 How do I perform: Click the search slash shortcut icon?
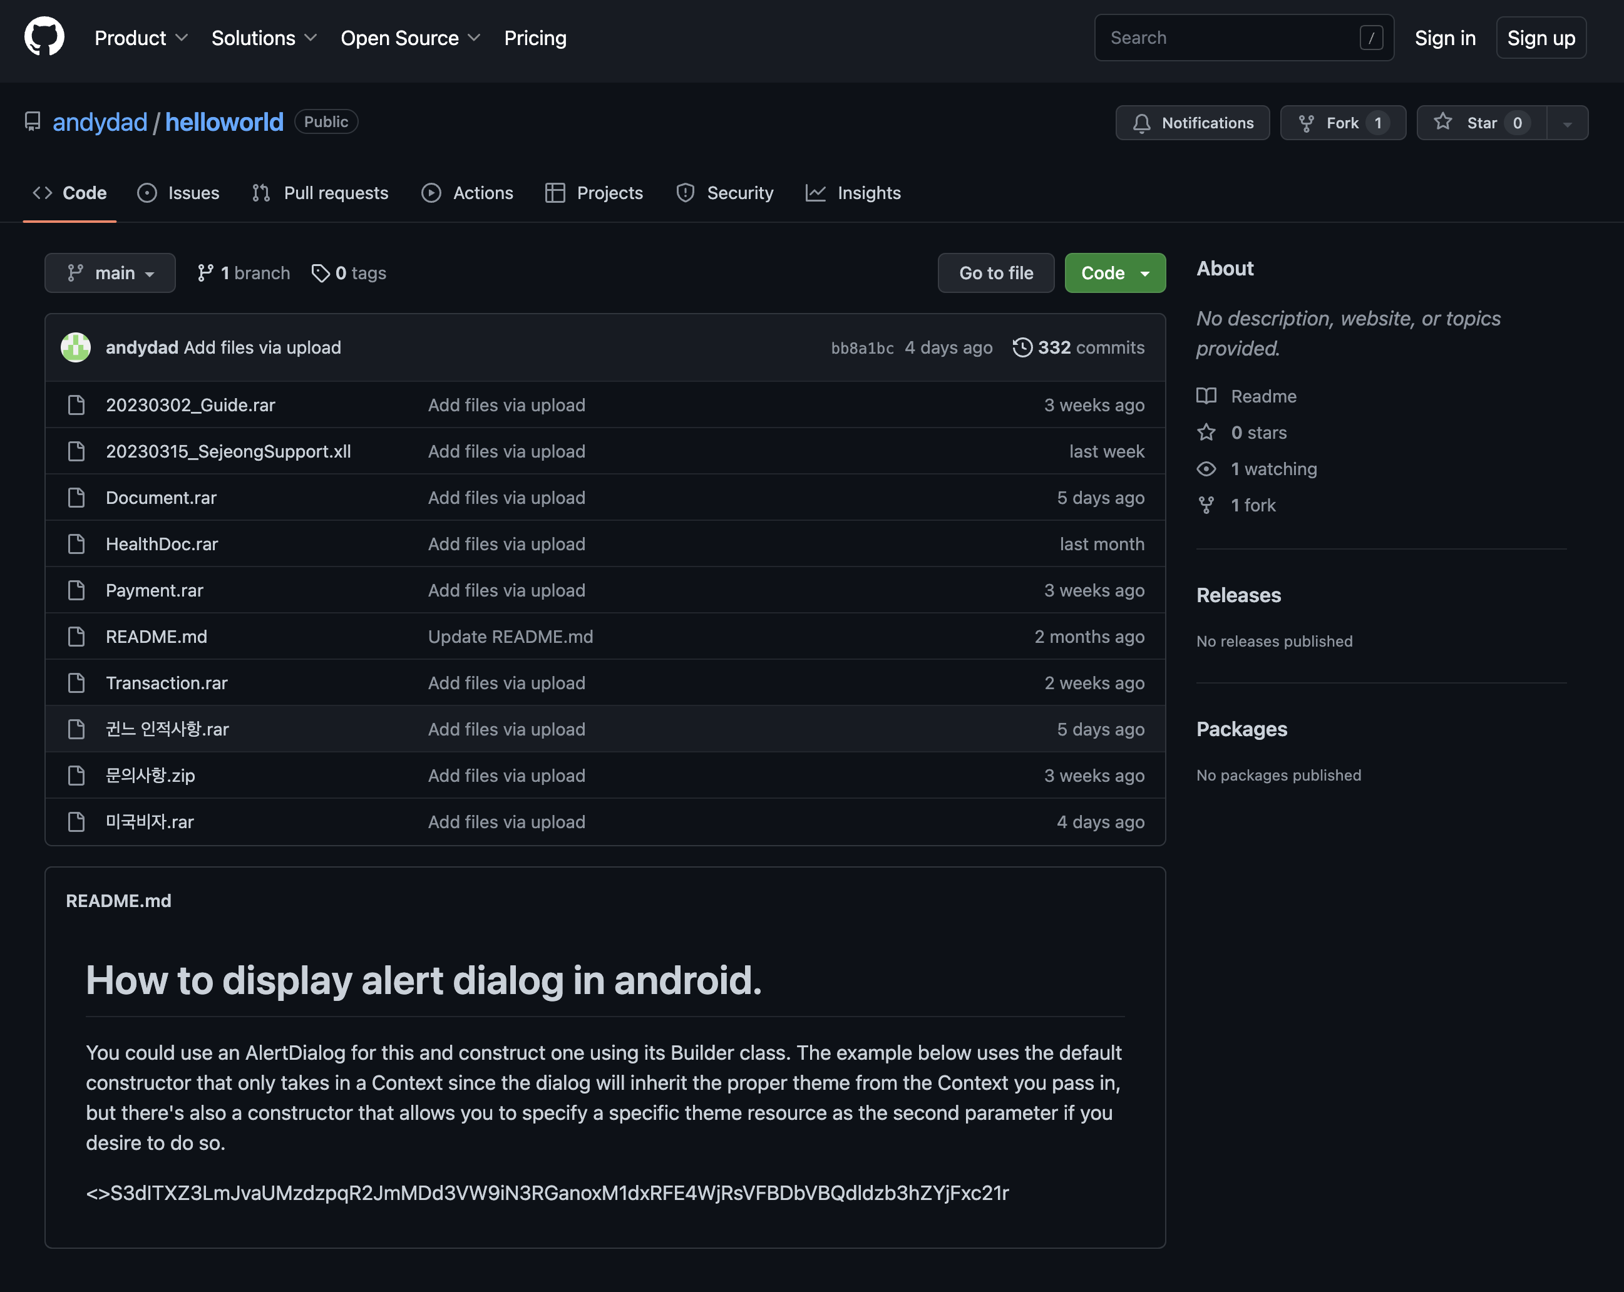point(1371,38)
